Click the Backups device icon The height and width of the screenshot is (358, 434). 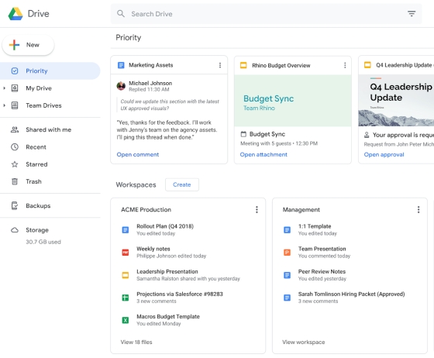point(15,206)
